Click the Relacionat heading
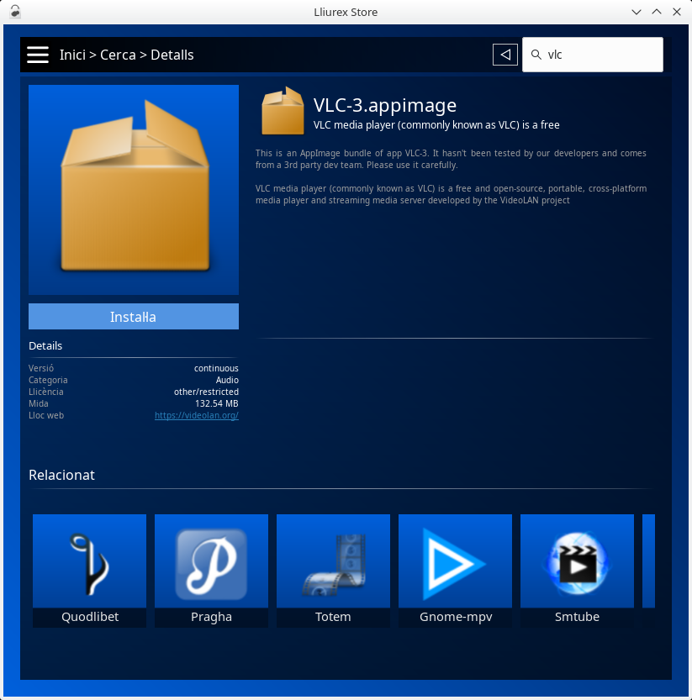Image resolution: width=692 pixels, height=700 pixels. pyautogui.click(x=61, y=475)
